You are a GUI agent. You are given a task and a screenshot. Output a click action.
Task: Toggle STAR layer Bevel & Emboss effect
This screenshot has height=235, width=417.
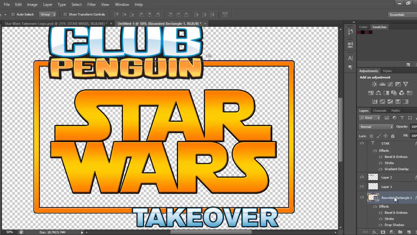(381, 157)
